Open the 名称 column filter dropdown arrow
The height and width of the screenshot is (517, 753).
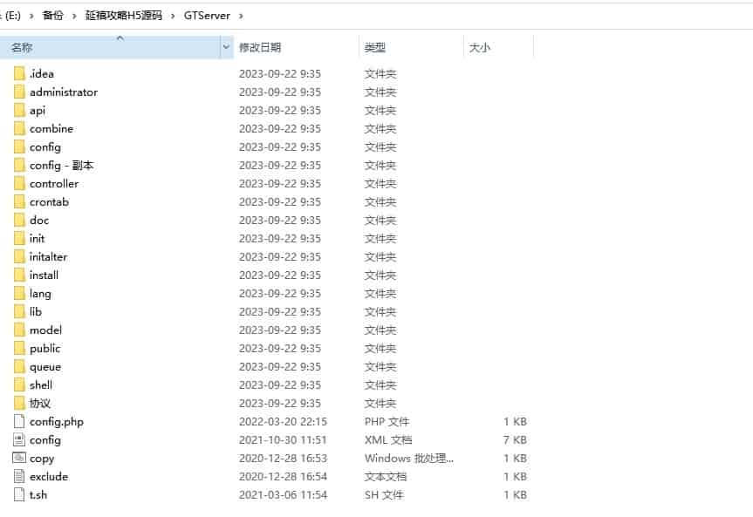[226, 47]
